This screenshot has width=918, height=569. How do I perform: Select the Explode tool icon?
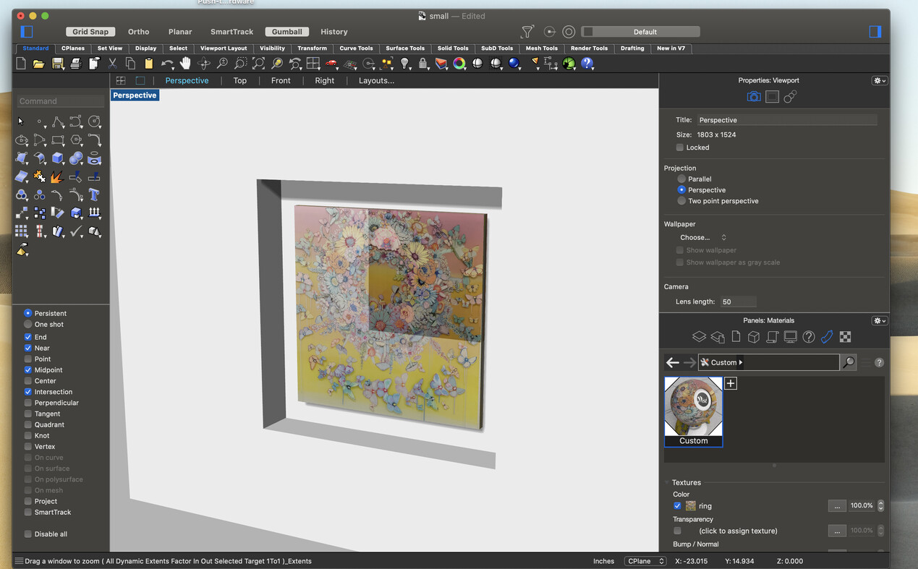58,176
